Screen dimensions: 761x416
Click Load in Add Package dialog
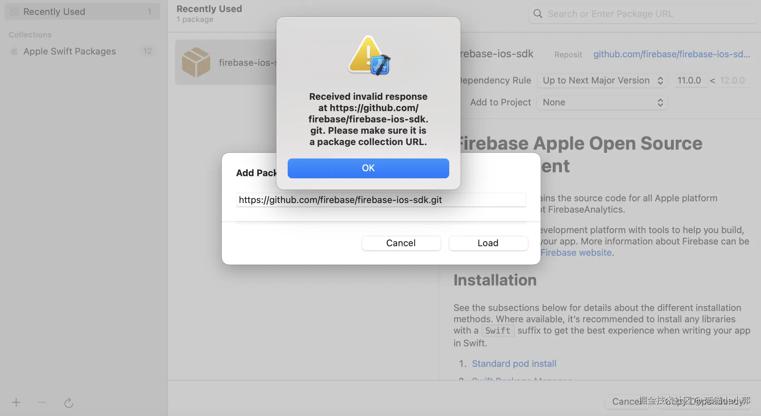point(488,243)
